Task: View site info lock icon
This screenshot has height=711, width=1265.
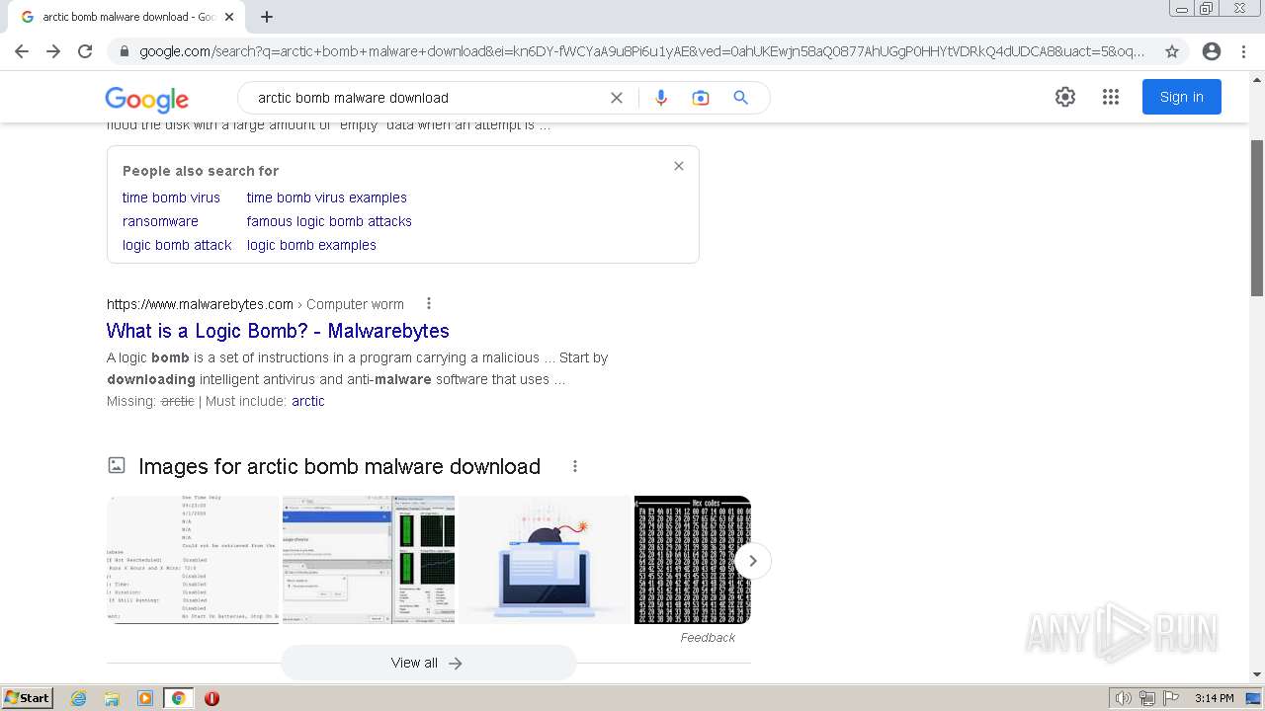Action: point(124,51)
